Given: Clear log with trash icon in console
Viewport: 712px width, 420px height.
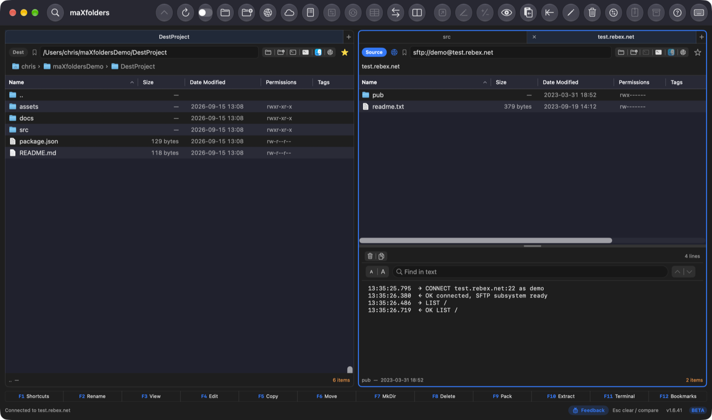Looking at the screenshot, I should click(x=370, y=256).
